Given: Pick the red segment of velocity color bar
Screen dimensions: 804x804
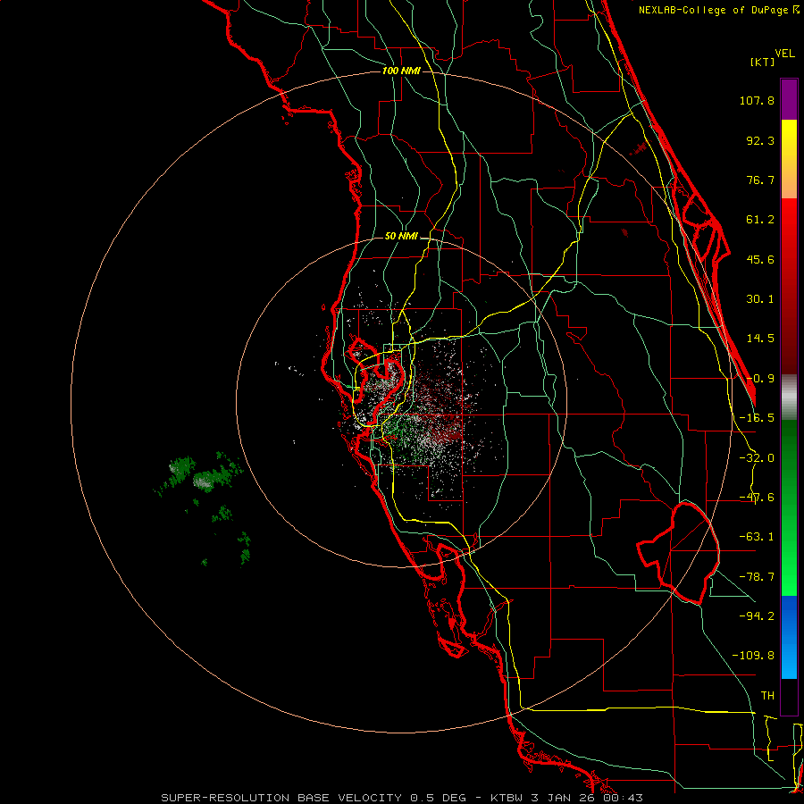Looking at the screenshot, I should pyautogui.click(x=789, y=286).
